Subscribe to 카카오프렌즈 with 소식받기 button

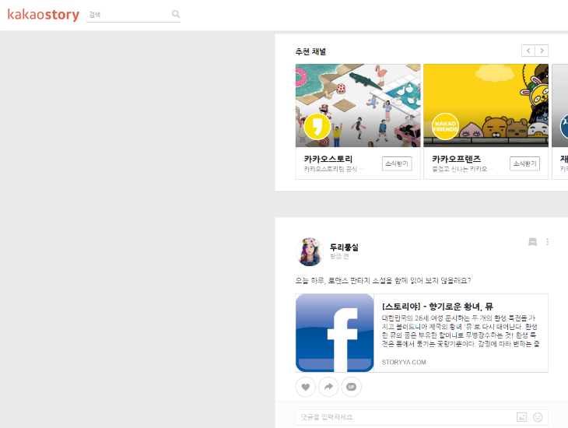pyautogui.click(x=524, y=163)
